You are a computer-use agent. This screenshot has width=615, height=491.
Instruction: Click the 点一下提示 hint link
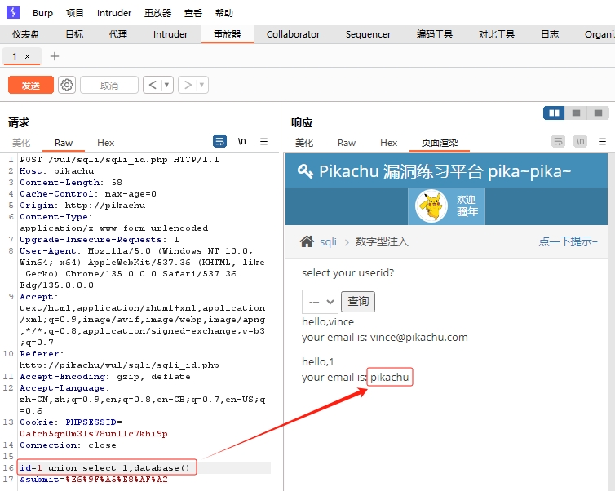(568, 241)
